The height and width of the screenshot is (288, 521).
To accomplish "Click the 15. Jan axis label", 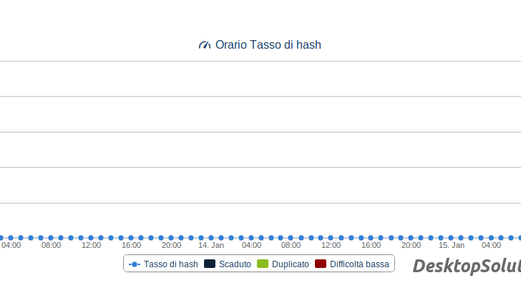I will point(452,245).
